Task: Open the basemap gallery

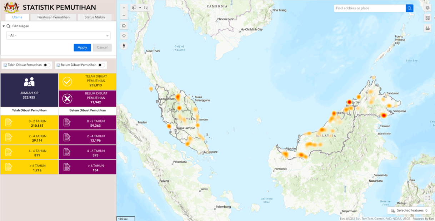Action: (x=427, y=18)
